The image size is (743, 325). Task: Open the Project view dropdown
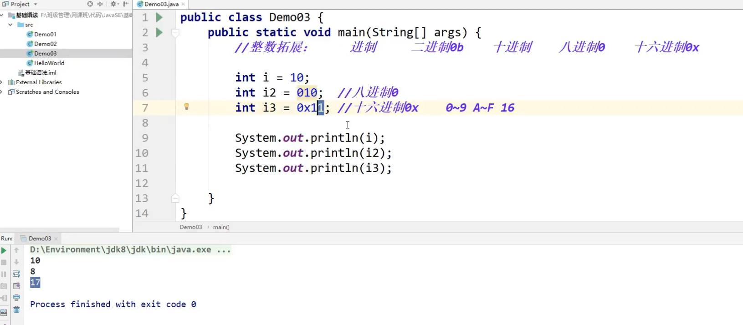pyautogui.click(x=36, y=5)
